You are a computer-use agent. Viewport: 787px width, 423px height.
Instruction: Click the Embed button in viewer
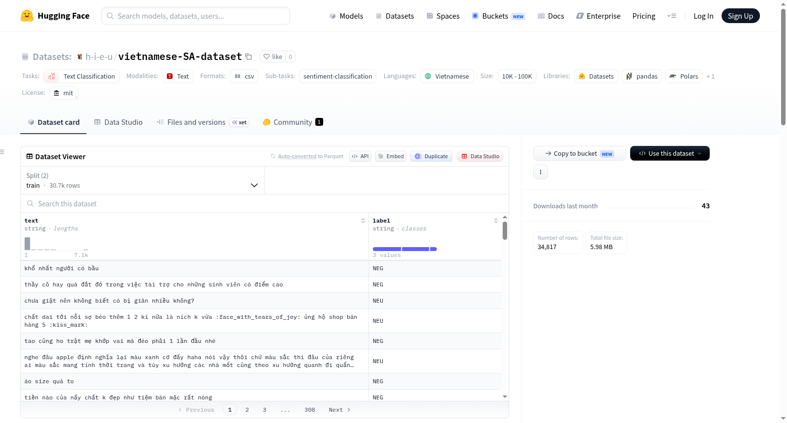pyautogui.click(x=391, y=156)
